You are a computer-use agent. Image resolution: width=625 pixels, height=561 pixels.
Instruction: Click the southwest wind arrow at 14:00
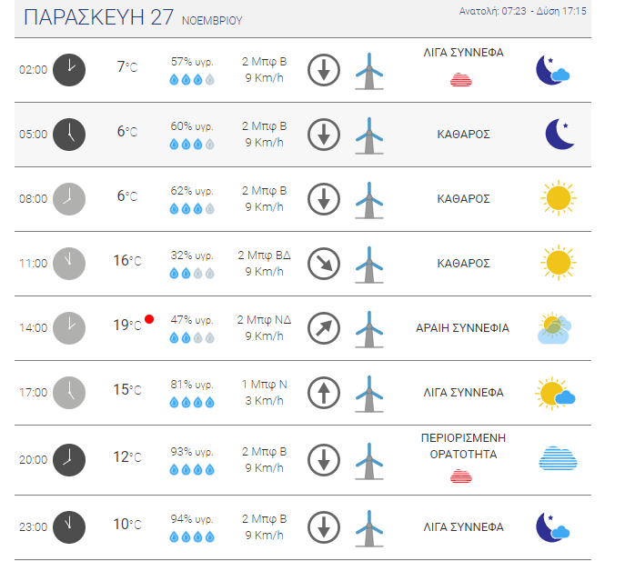(323, 327)
